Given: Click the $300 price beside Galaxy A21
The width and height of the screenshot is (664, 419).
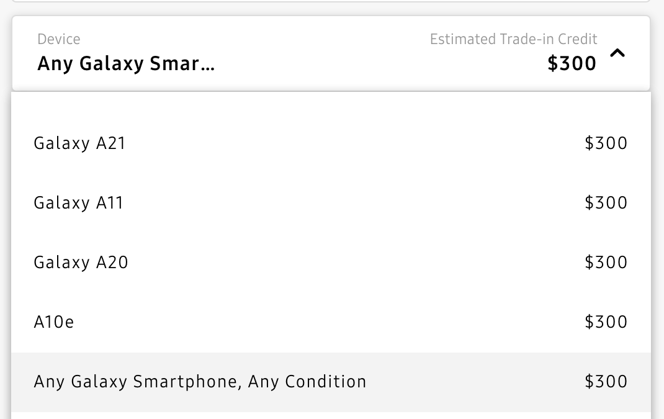Looking at the screenshot, I should point(606,143).
